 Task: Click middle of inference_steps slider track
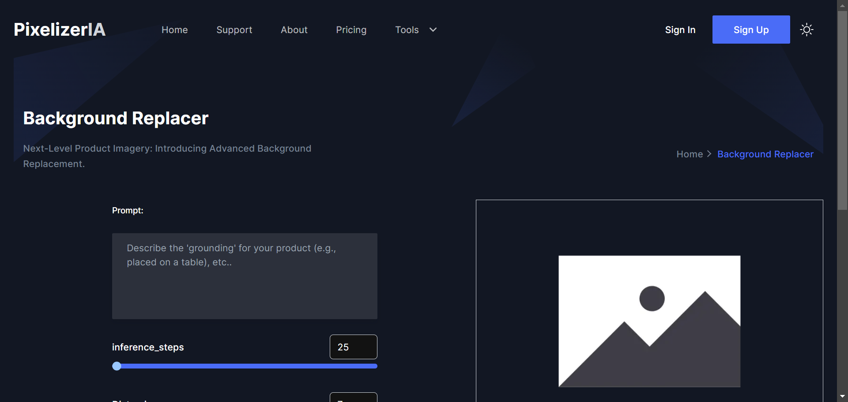tap(245, 366)
